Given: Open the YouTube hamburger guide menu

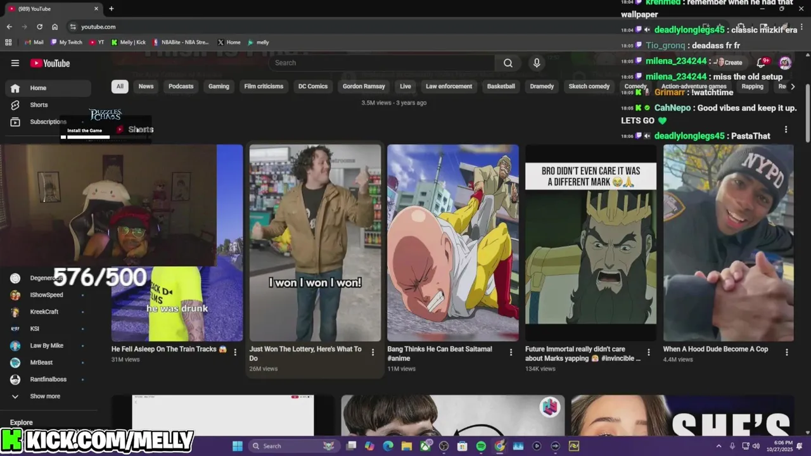Looking at the screenshot, I should coord(15,63).
